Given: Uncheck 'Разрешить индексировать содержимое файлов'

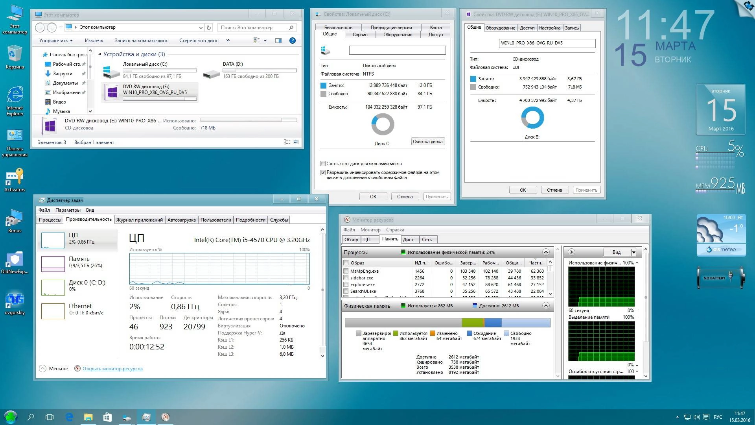Looking at the screenshot, I should [323, 172].
